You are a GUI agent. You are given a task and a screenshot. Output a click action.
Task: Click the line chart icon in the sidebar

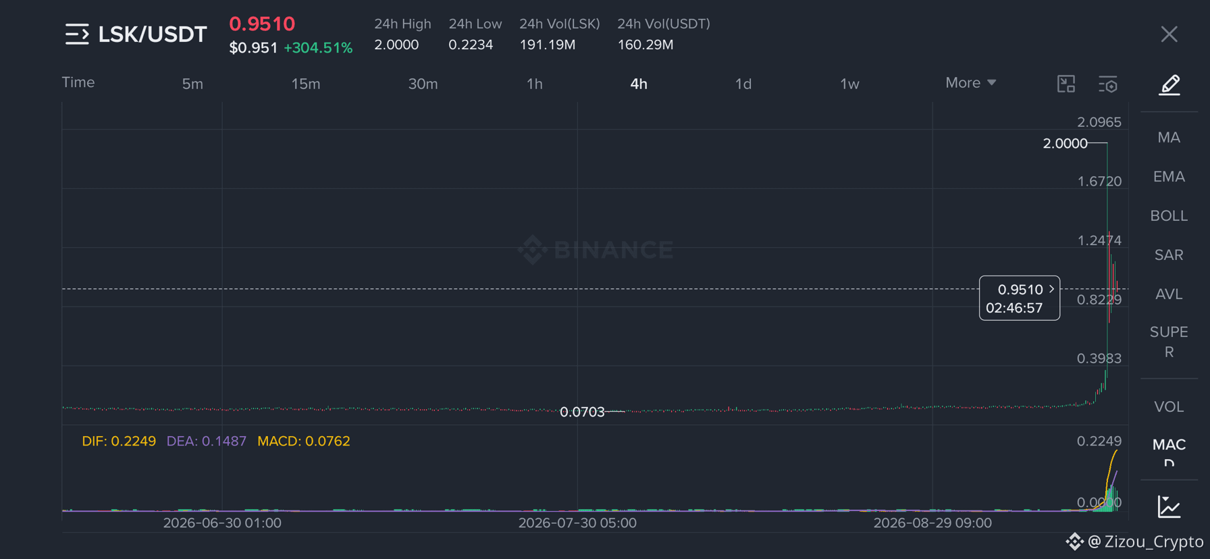1169,506
